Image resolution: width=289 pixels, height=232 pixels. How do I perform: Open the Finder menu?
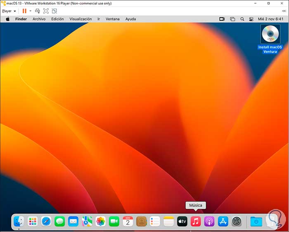click(21, 19)
